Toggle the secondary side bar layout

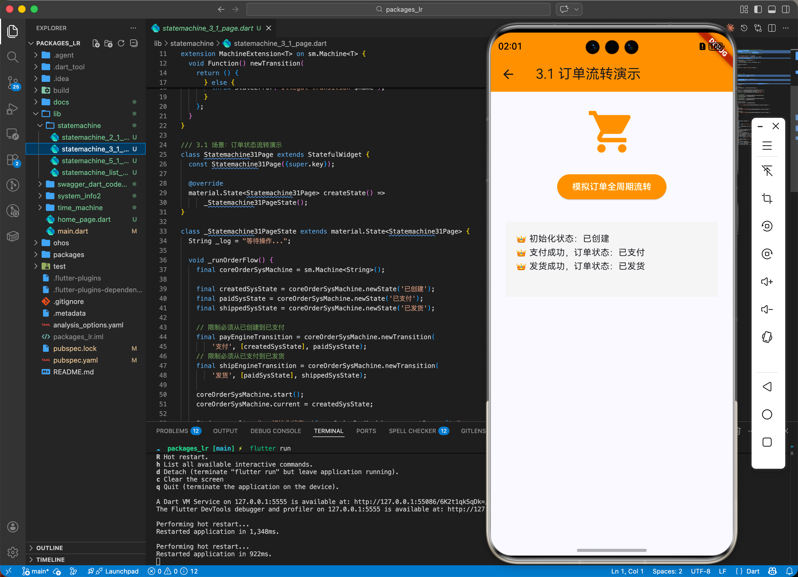(785, 10)
